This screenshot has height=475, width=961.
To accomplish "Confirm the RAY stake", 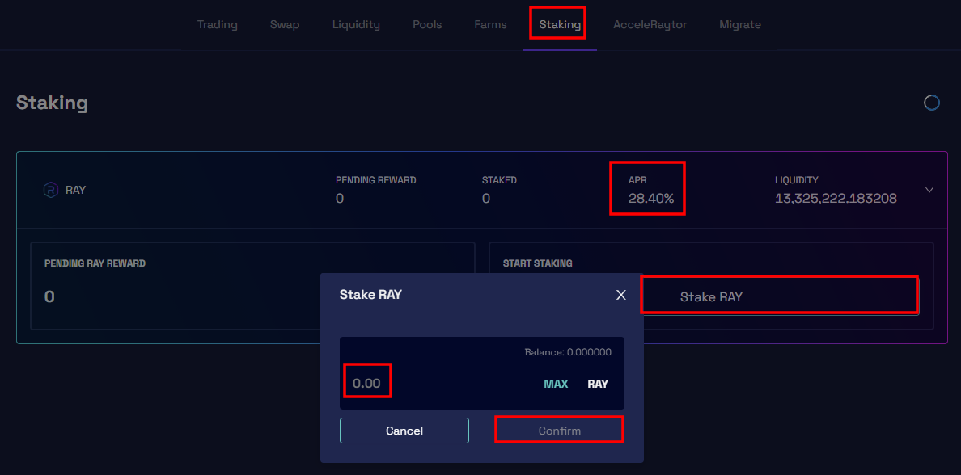I will click(x=560, y=431).
